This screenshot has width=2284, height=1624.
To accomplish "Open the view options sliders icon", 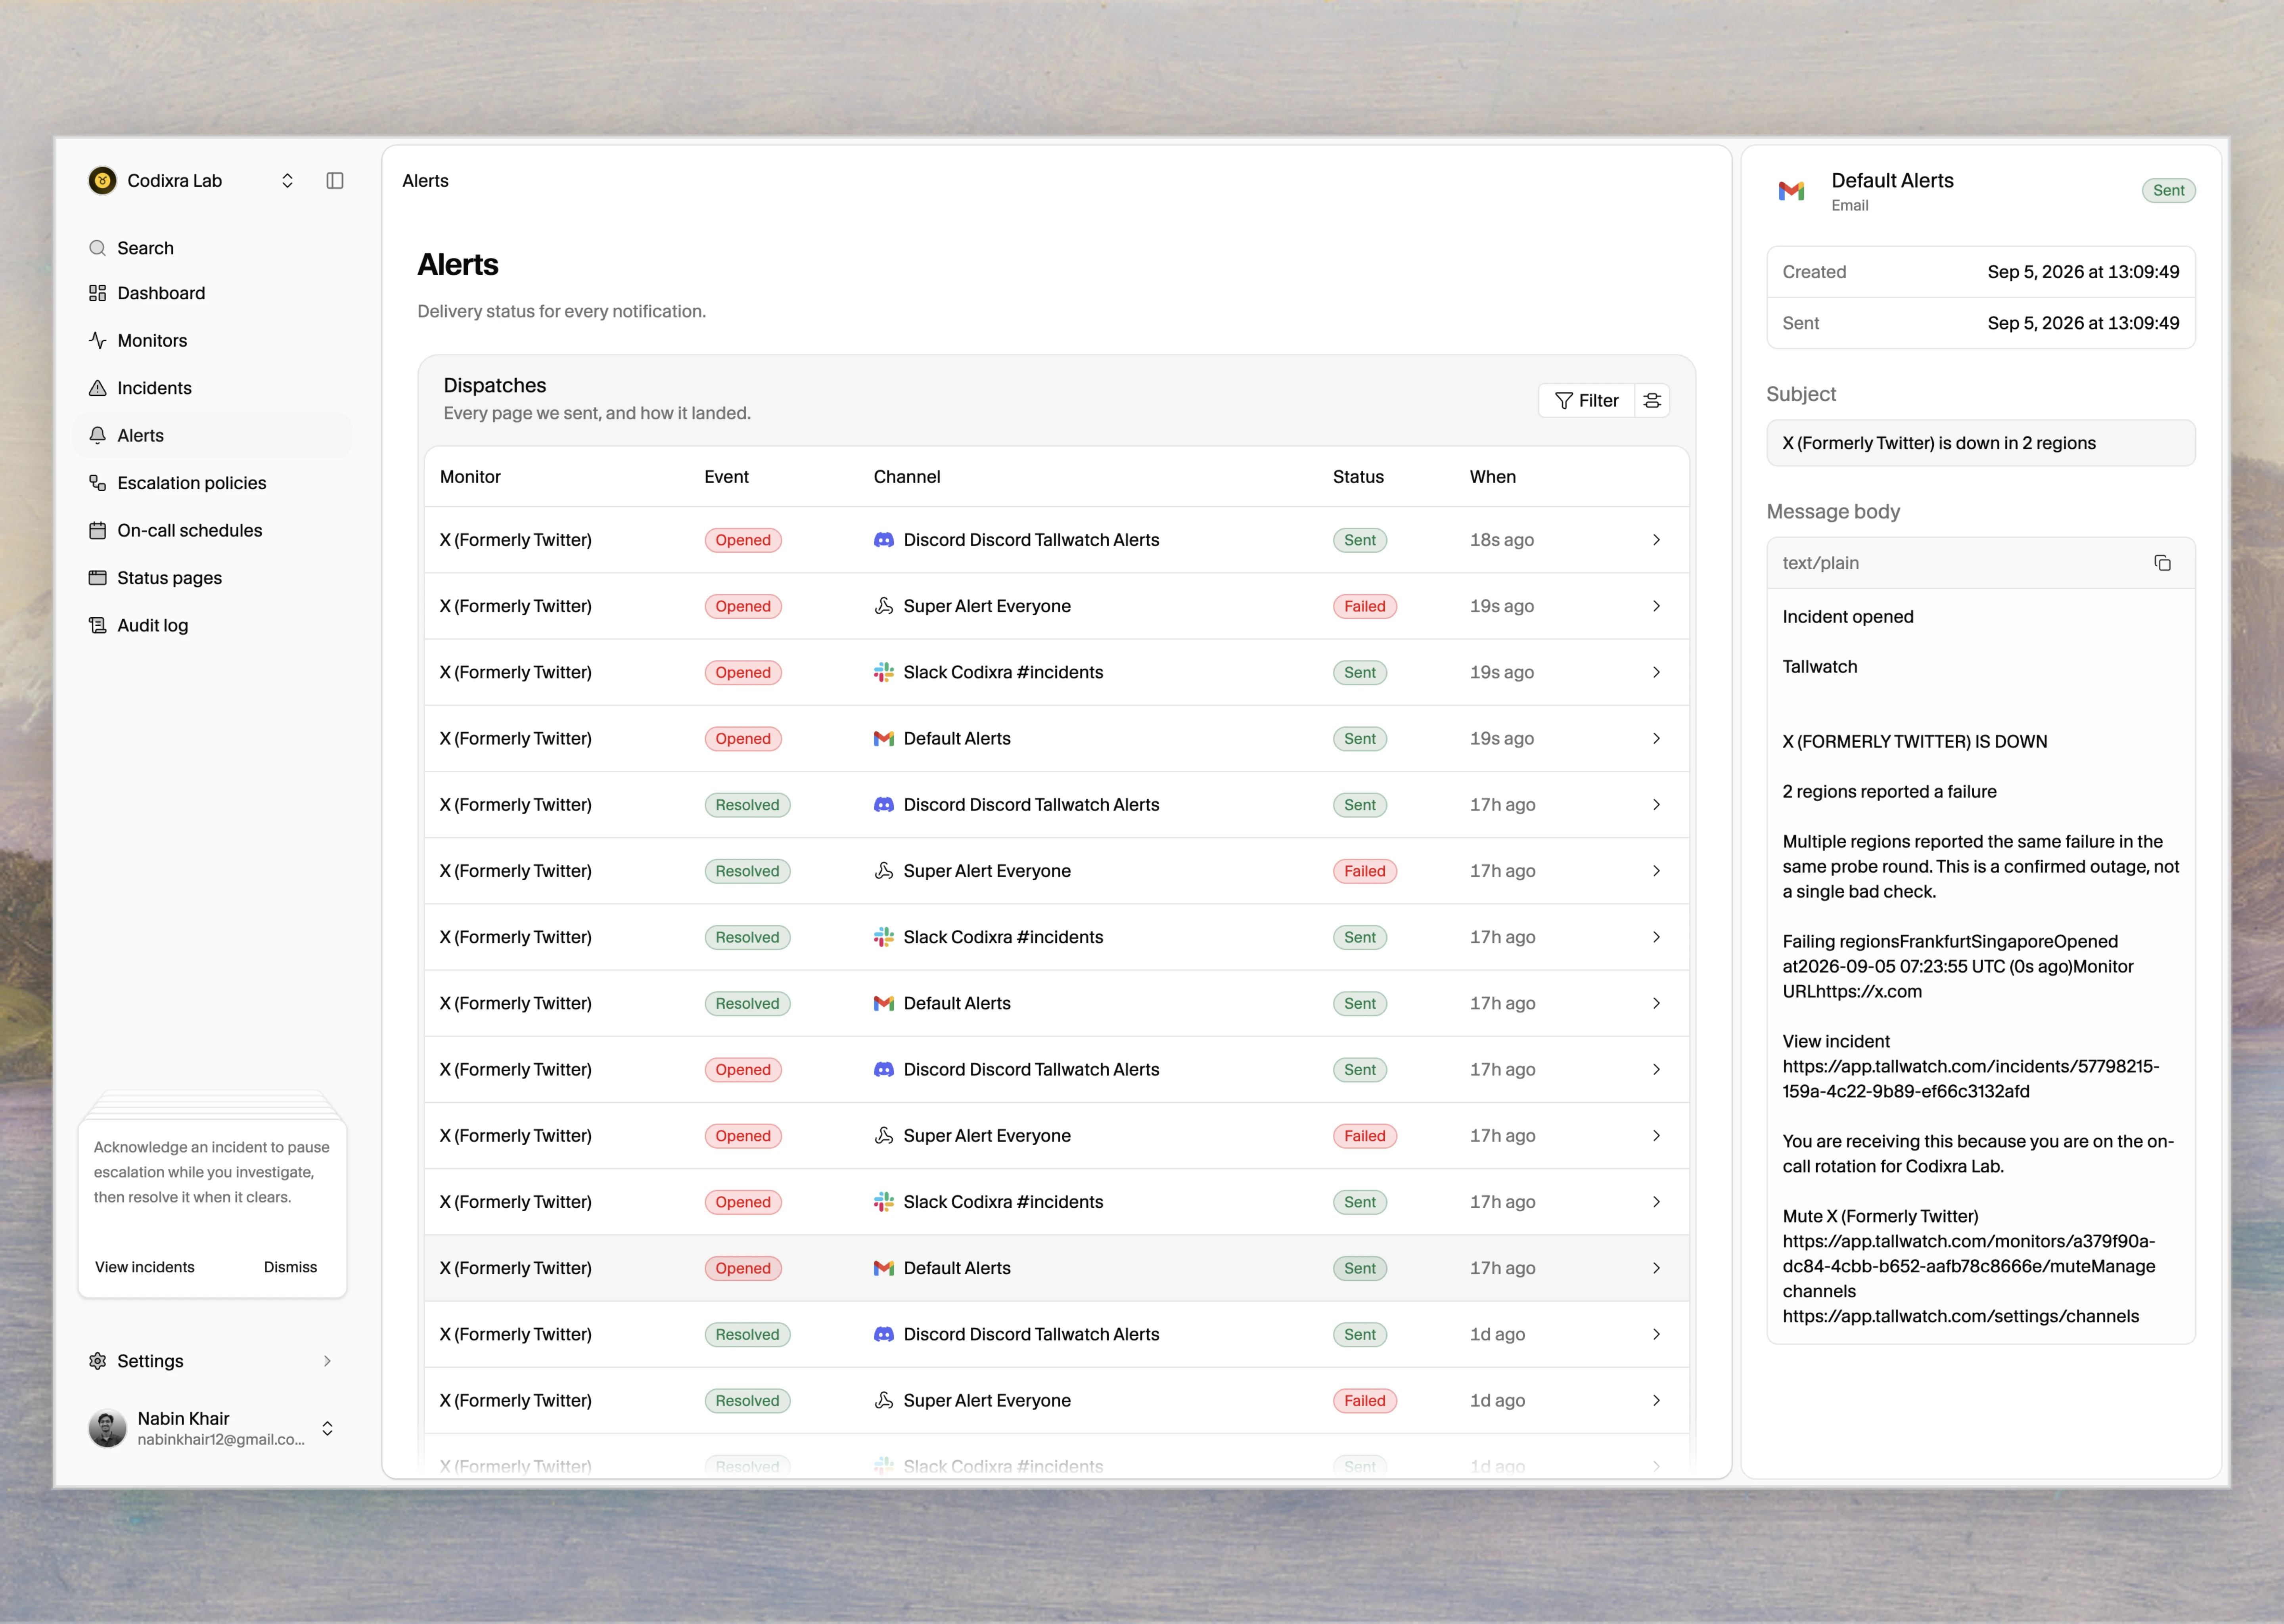I will pos(1652,401).
